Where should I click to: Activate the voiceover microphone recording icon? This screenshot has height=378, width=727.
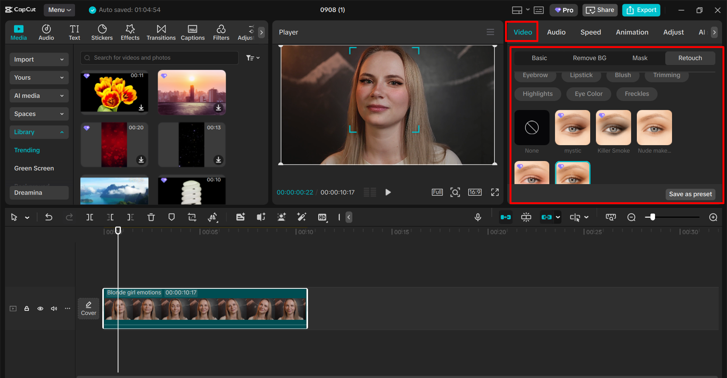tap(478, 217)
